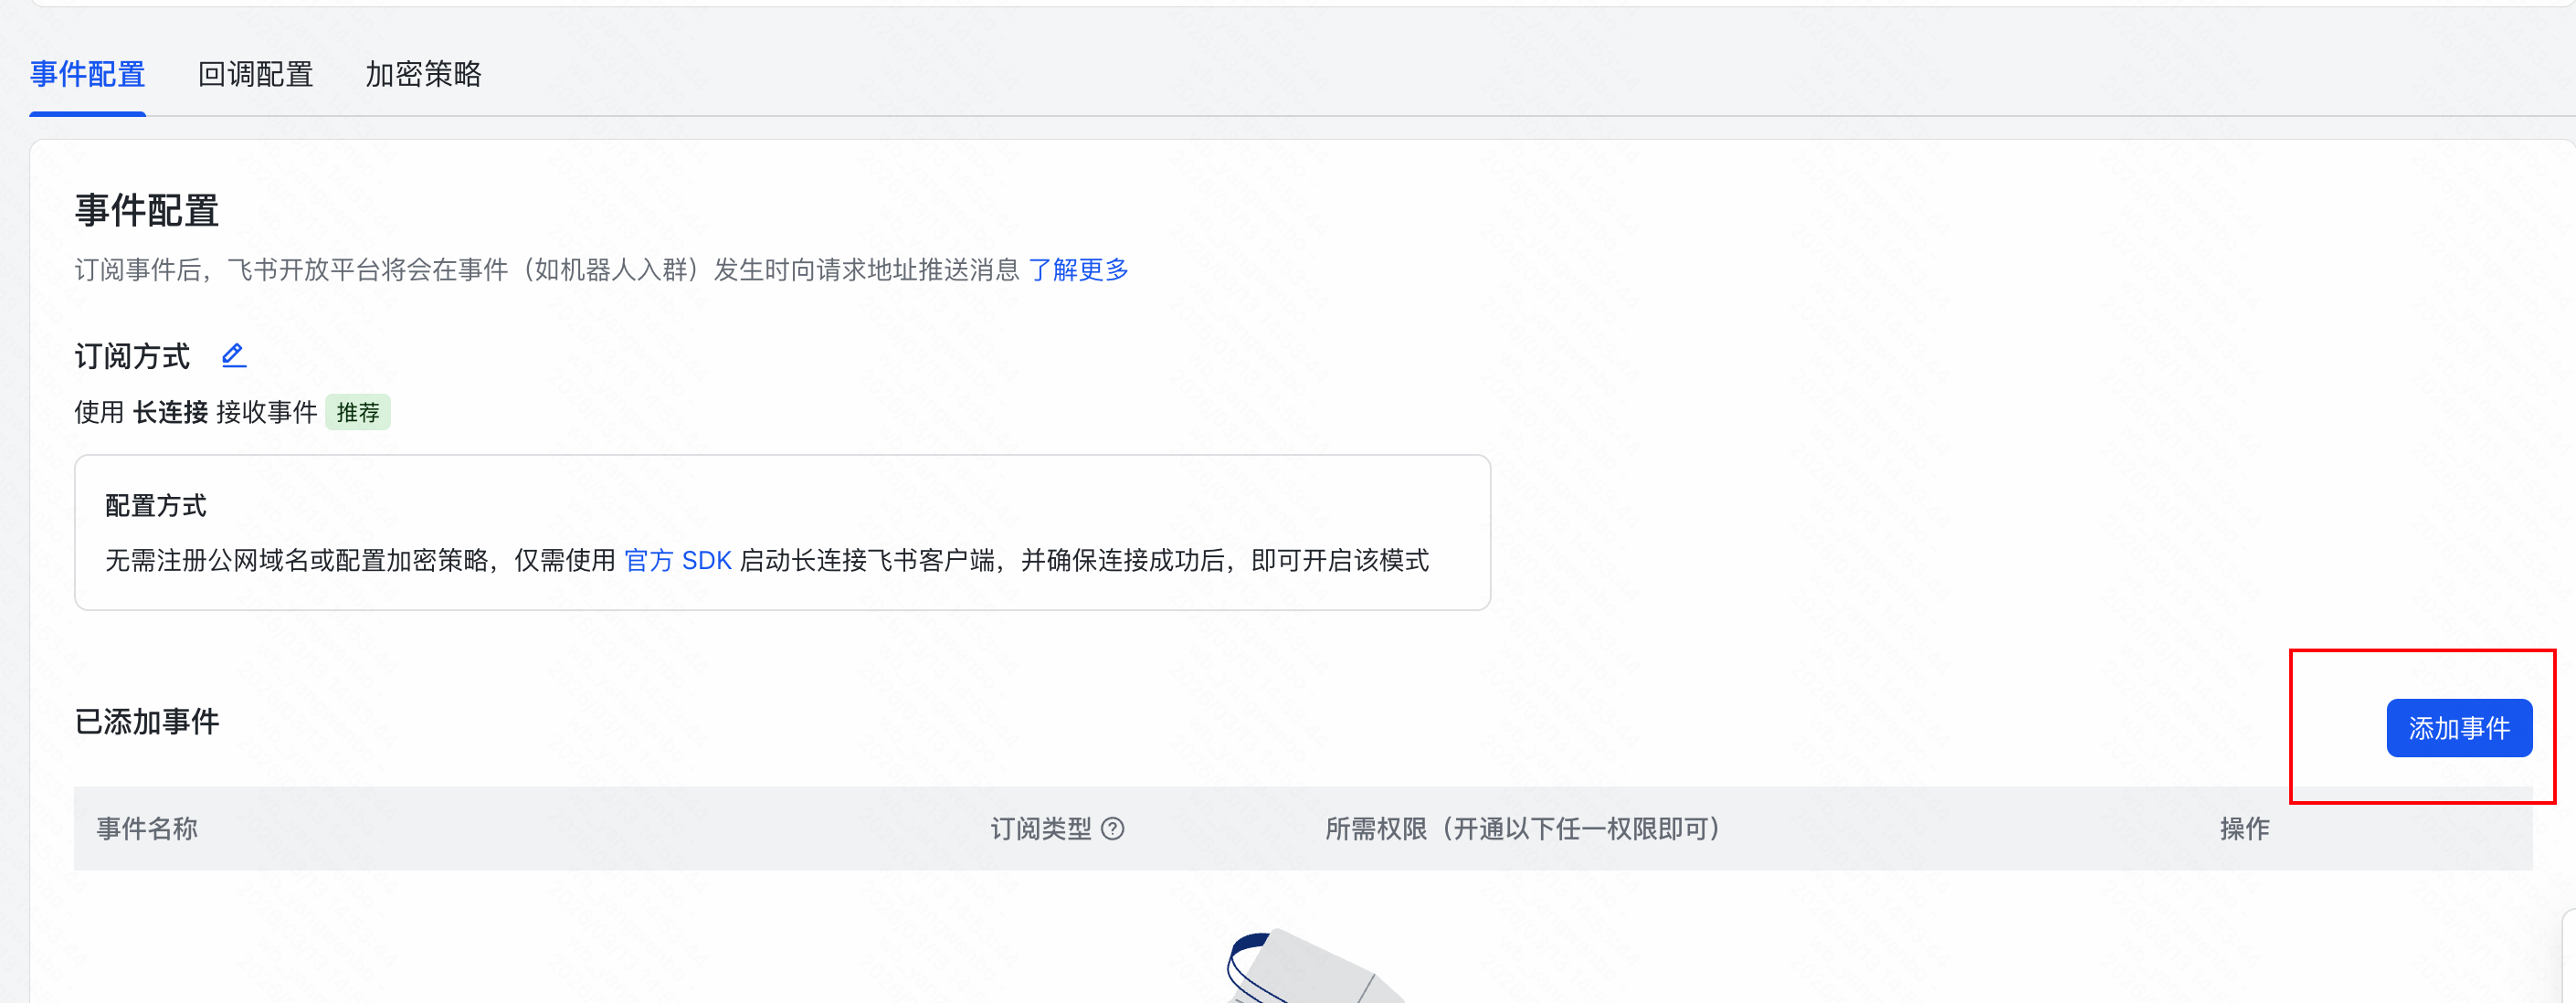
Task: Click the 事件名称 column header
Action: [147, 828]
